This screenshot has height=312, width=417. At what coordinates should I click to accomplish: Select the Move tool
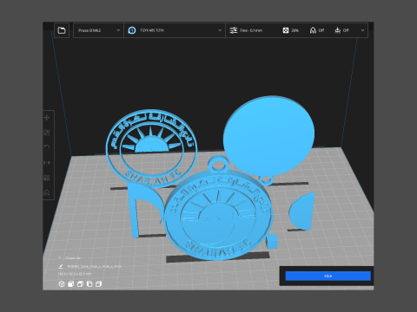point(47,118)
